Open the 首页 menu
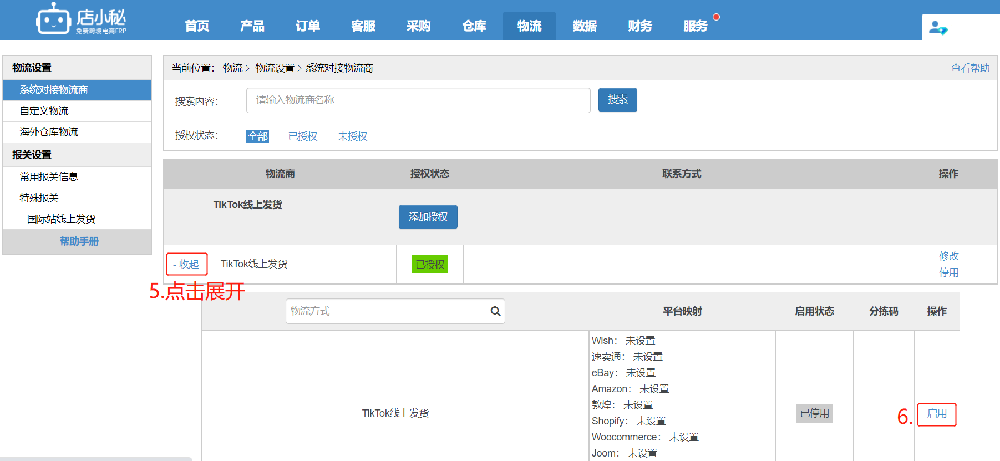1000x461 pixels. click(197, 26)
